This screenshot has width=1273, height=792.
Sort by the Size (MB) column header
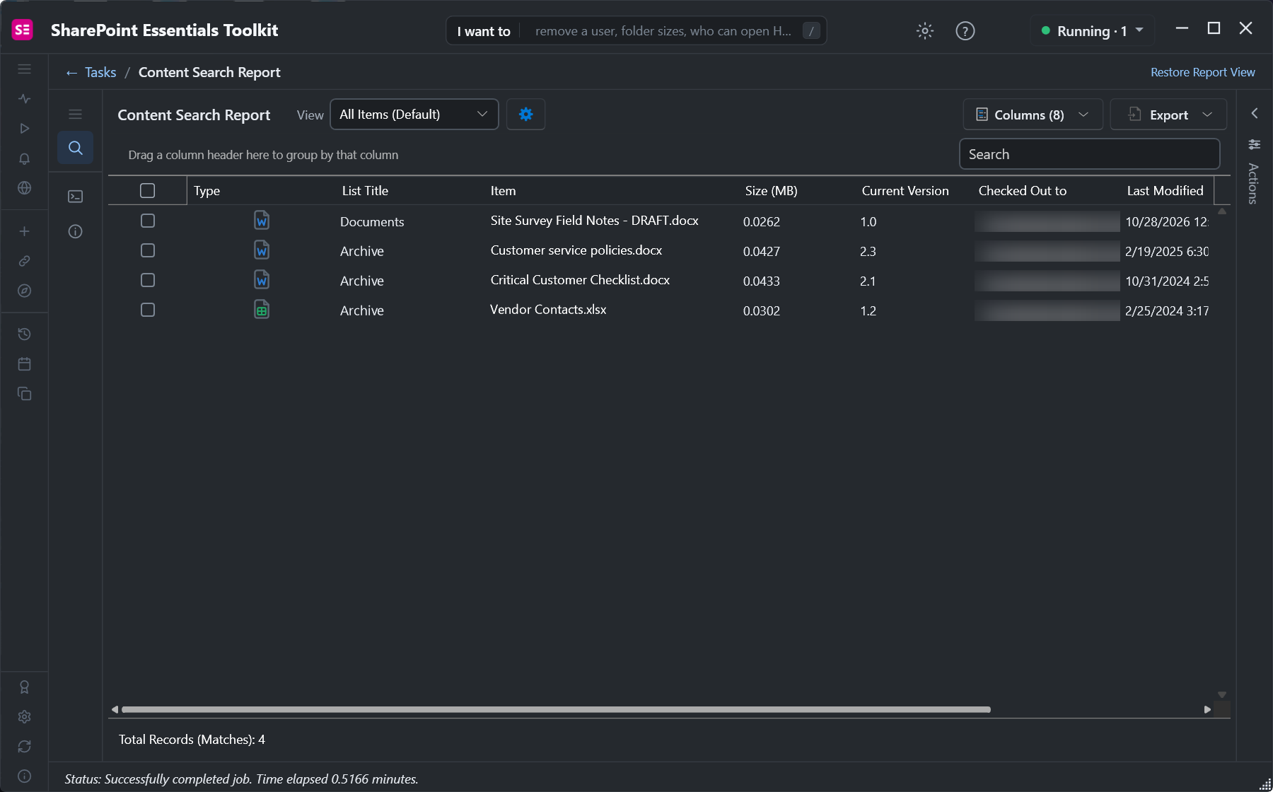[x=771, y=190]
